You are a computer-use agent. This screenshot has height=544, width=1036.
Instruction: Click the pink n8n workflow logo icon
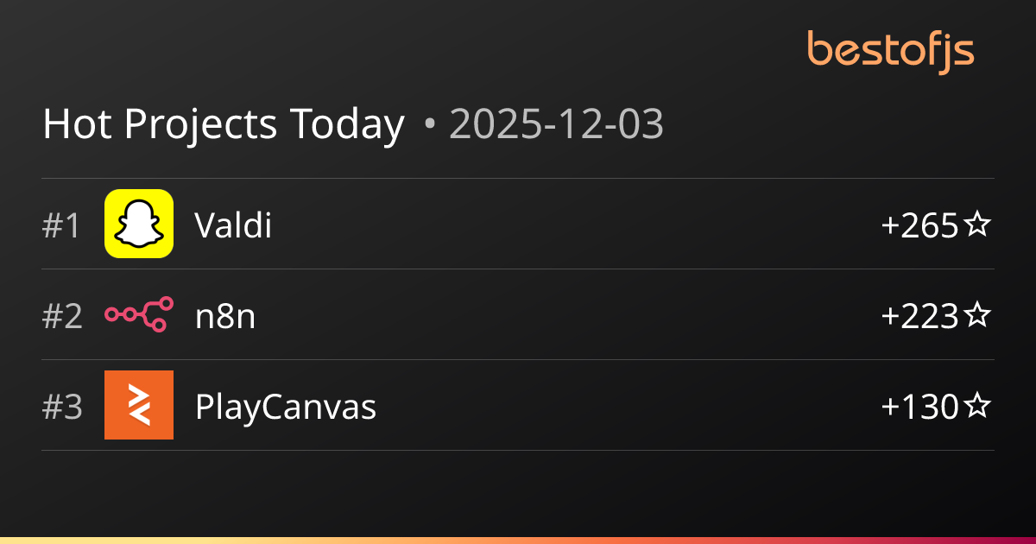[x=139, y=314]
